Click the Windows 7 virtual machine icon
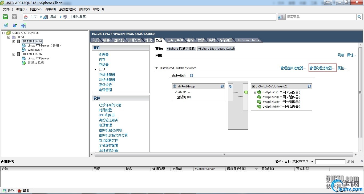 click(24, 50)
